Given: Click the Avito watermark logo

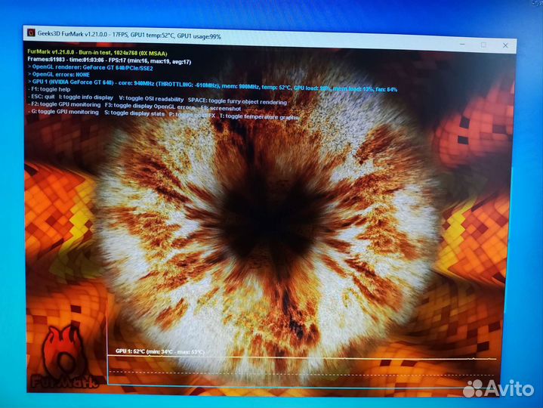Looking at the screenshot, I should pos(498,388).
